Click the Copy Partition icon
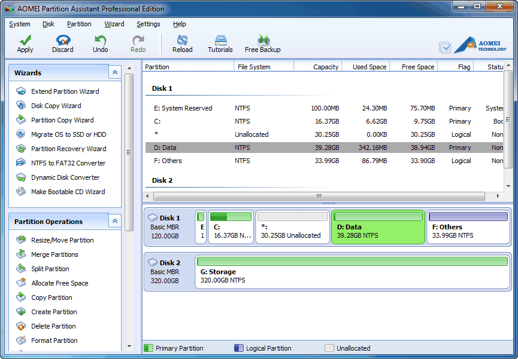Image resolution: width=518 pixels, height=359 pixels. (x=21, y=297)
